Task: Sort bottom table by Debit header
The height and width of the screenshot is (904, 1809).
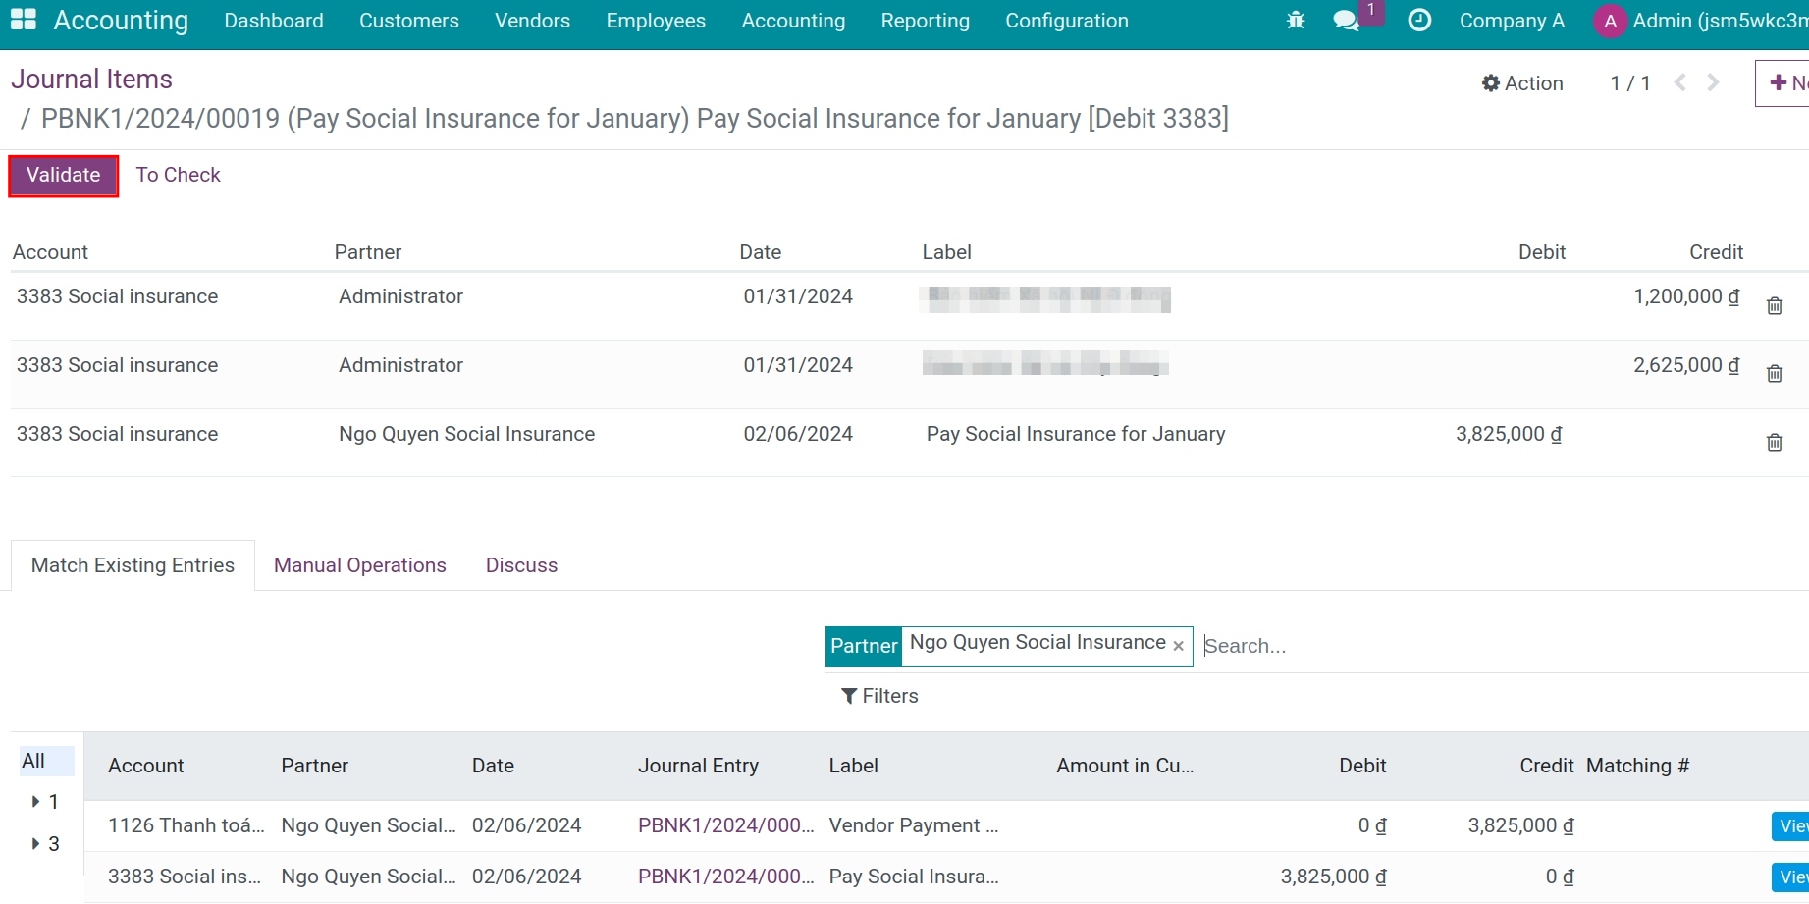Action: pos(1362,766)
